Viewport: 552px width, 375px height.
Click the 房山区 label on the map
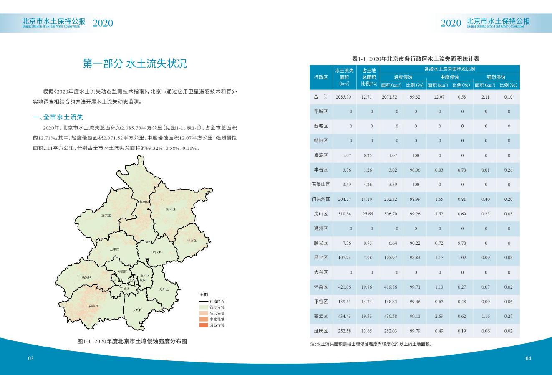click(x=93, y=306)
